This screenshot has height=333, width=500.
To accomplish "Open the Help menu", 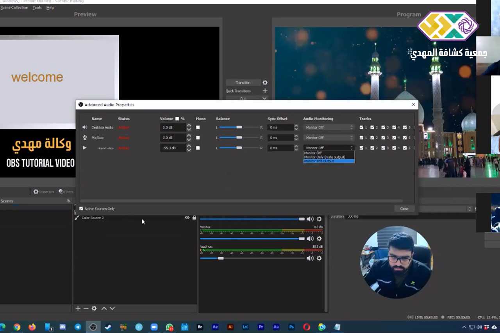I will [50, 7].
